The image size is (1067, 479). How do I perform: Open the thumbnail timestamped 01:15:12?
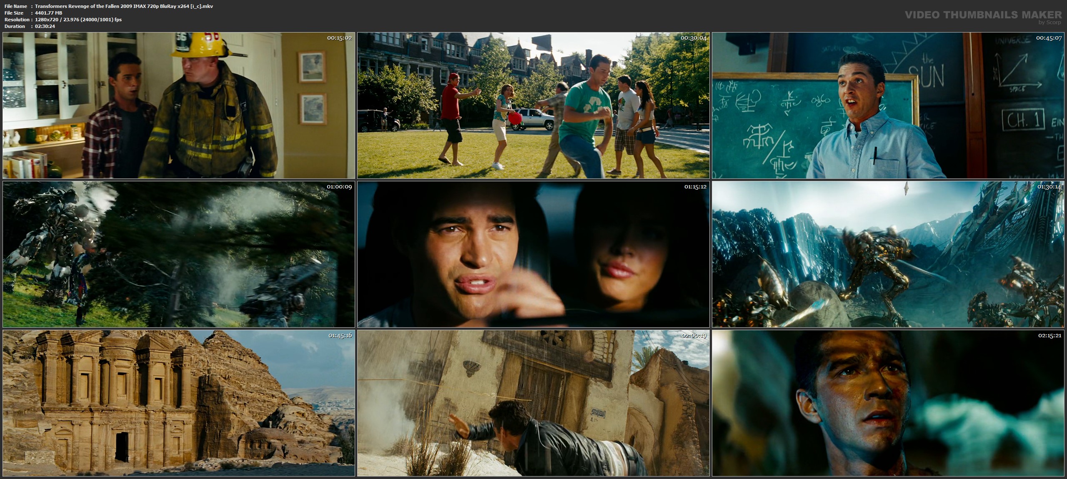pyautogui.click(x=533, y=254)
